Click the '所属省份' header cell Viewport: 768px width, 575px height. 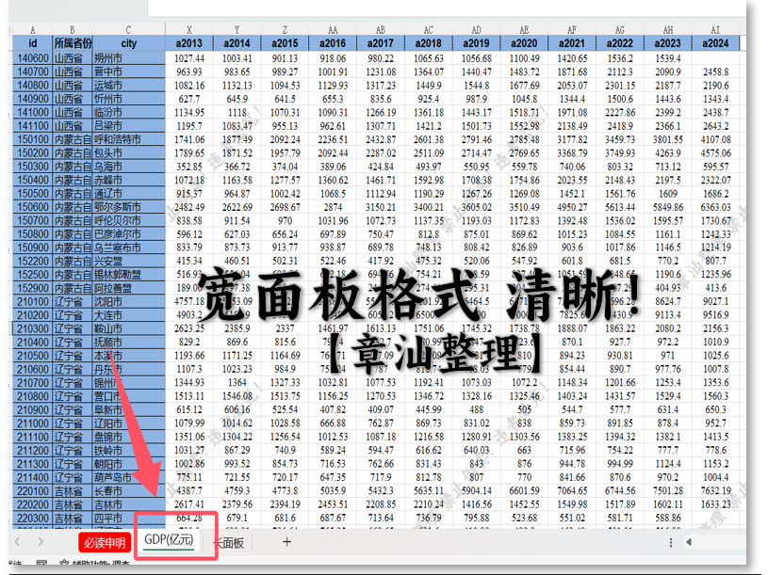click(73, 43)
